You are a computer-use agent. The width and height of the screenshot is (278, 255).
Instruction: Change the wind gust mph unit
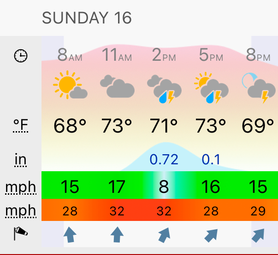(x=21, y=211)
